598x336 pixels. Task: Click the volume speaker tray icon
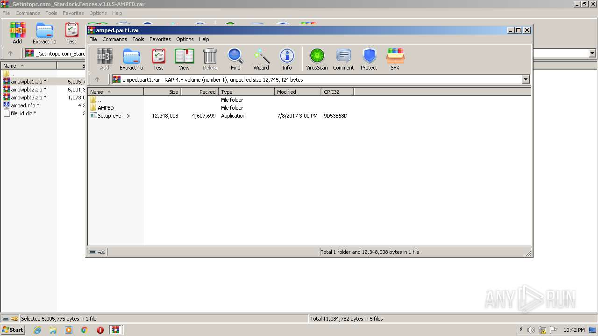coord(531,330)
